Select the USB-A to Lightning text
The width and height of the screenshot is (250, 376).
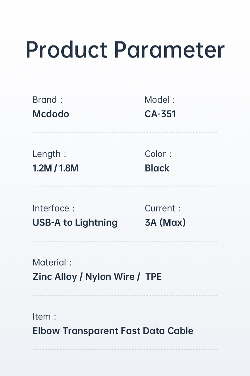coord(75,223)
